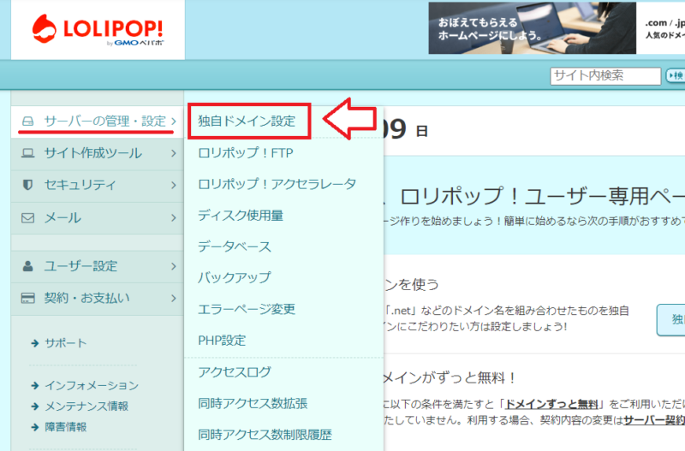Click the server icon beside サーバーの管理・設定

click(27, 122)
